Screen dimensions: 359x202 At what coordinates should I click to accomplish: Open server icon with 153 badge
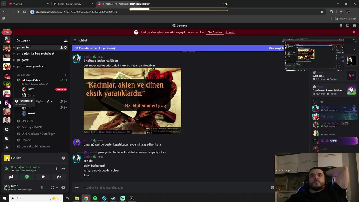coord(7,93)
